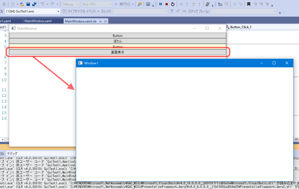Screen dimensions: 299x189
Task: Maximize the Window1 window
Action: click(274, 63)
